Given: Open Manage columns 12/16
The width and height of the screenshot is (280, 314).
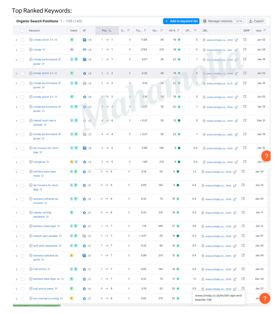Looking at the screenshot, I should [223, 21].
